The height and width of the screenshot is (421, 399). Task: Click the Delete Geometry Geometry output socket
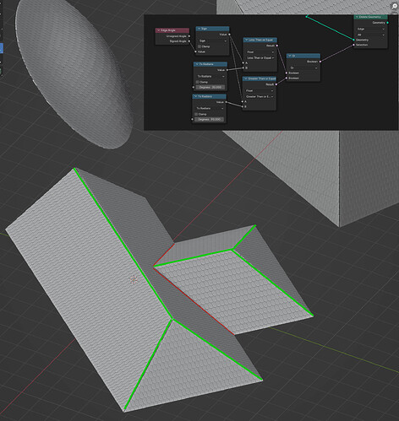tap(388, 23)
